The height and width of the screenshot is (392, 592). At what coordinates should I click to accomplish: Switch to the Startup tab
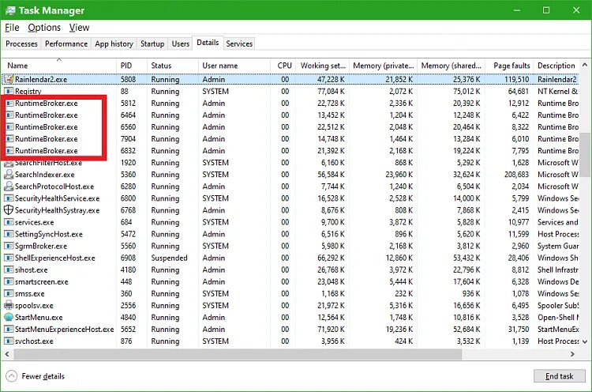pyautogui.click(x=152, y=43)
